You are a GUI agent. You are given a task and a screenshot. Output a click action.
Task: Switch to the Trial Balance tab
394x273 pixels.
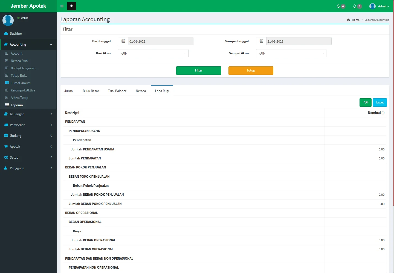(117, 91)
